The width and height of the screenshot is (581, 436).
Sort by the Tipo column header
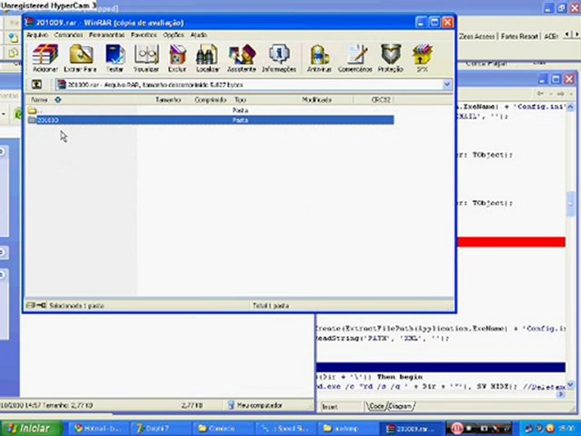click(x=240, y=100)
